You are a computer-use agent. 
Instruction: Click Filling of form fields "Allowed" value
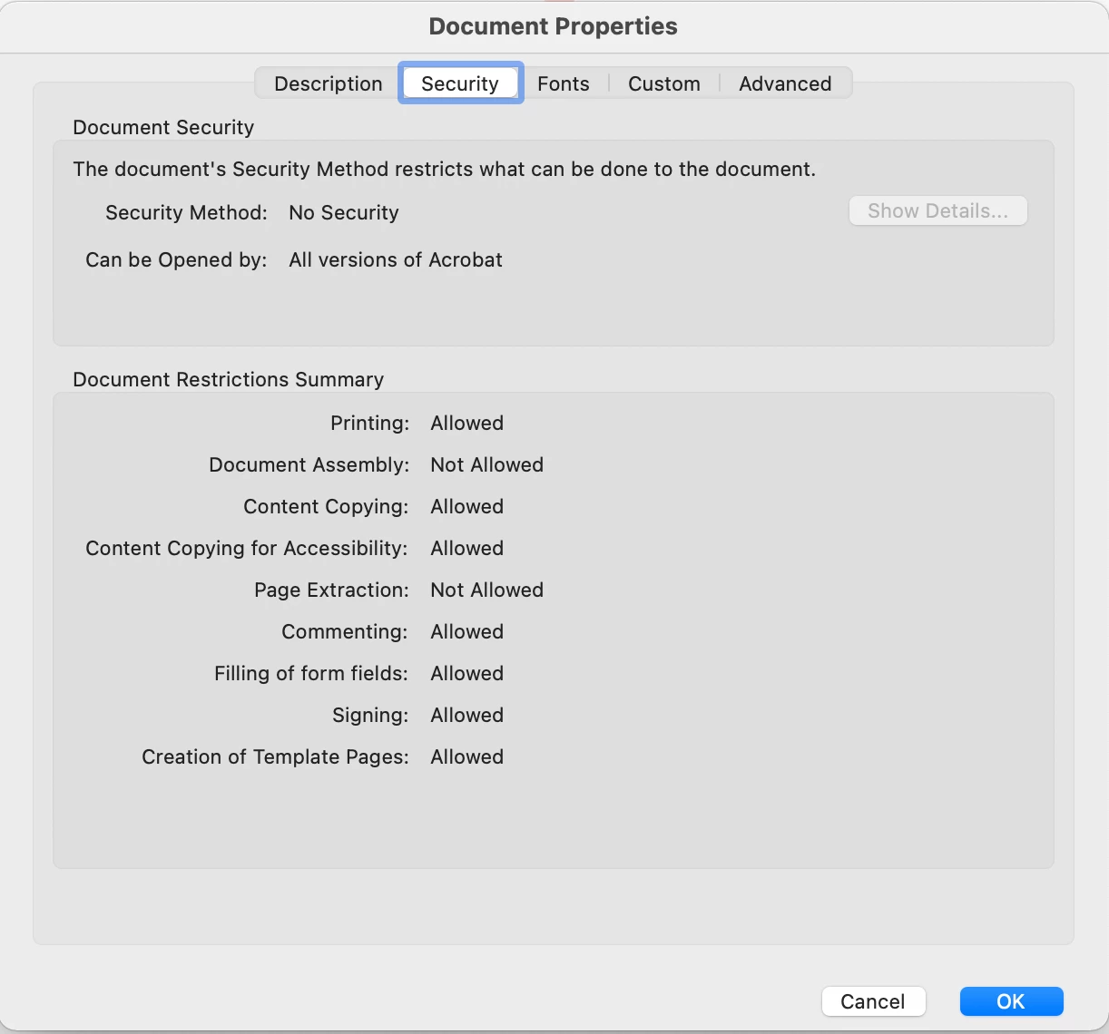466,673
